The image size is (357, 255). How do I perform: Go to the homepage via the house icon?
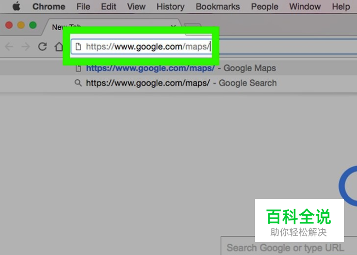(x=59, y=46)
